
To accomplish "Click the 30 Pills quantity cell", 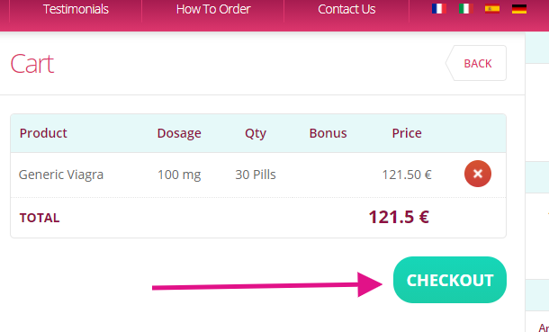I will tap(256, 175).
